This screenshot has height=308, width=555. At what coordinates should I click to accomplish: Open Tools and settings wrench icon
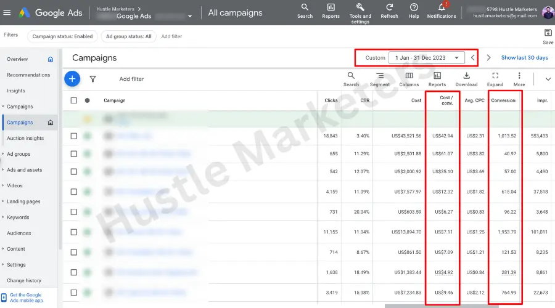[x=360, y=7]
